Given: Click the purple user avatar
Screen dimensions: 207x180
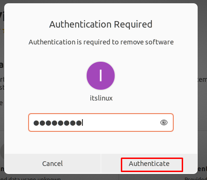Looking at the screenshot, I should tap(101, 76).
